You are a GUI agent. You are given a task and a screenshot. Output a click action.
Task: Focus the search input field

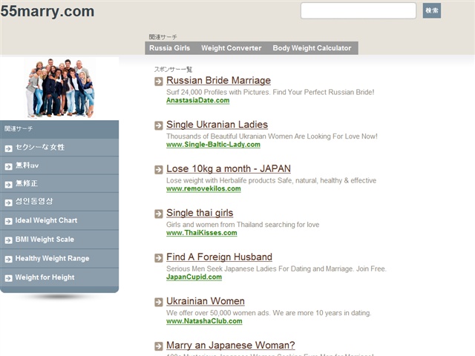[x=358, y=10]
